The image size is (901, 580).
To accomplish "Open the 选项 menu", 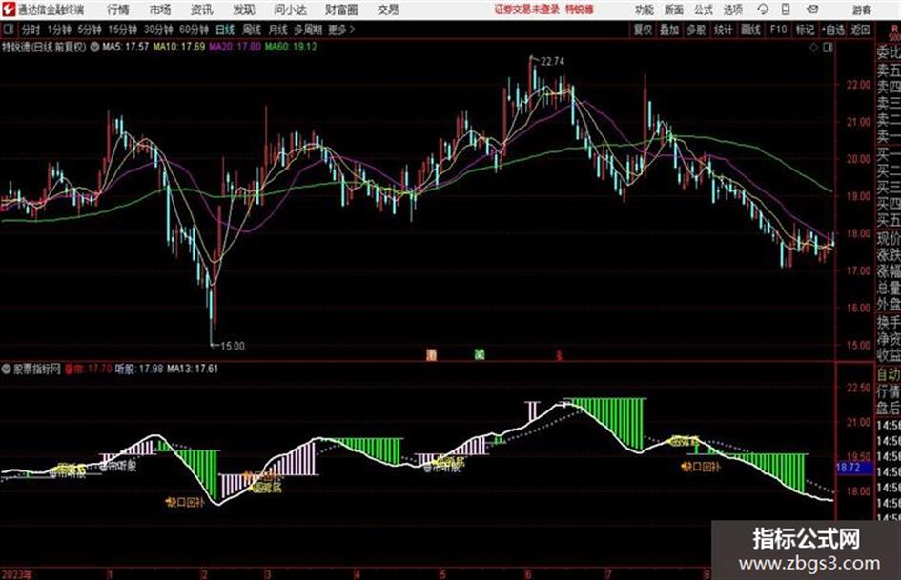I will pos(733,10).
